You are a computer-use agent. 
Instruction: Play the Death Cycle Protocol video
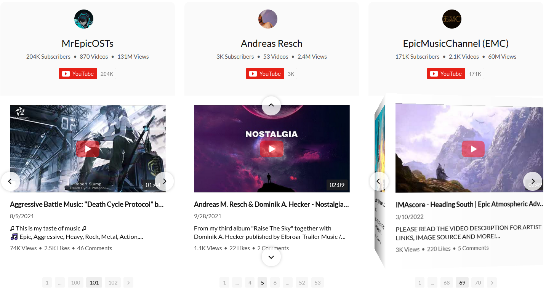[x=88, y=149]
